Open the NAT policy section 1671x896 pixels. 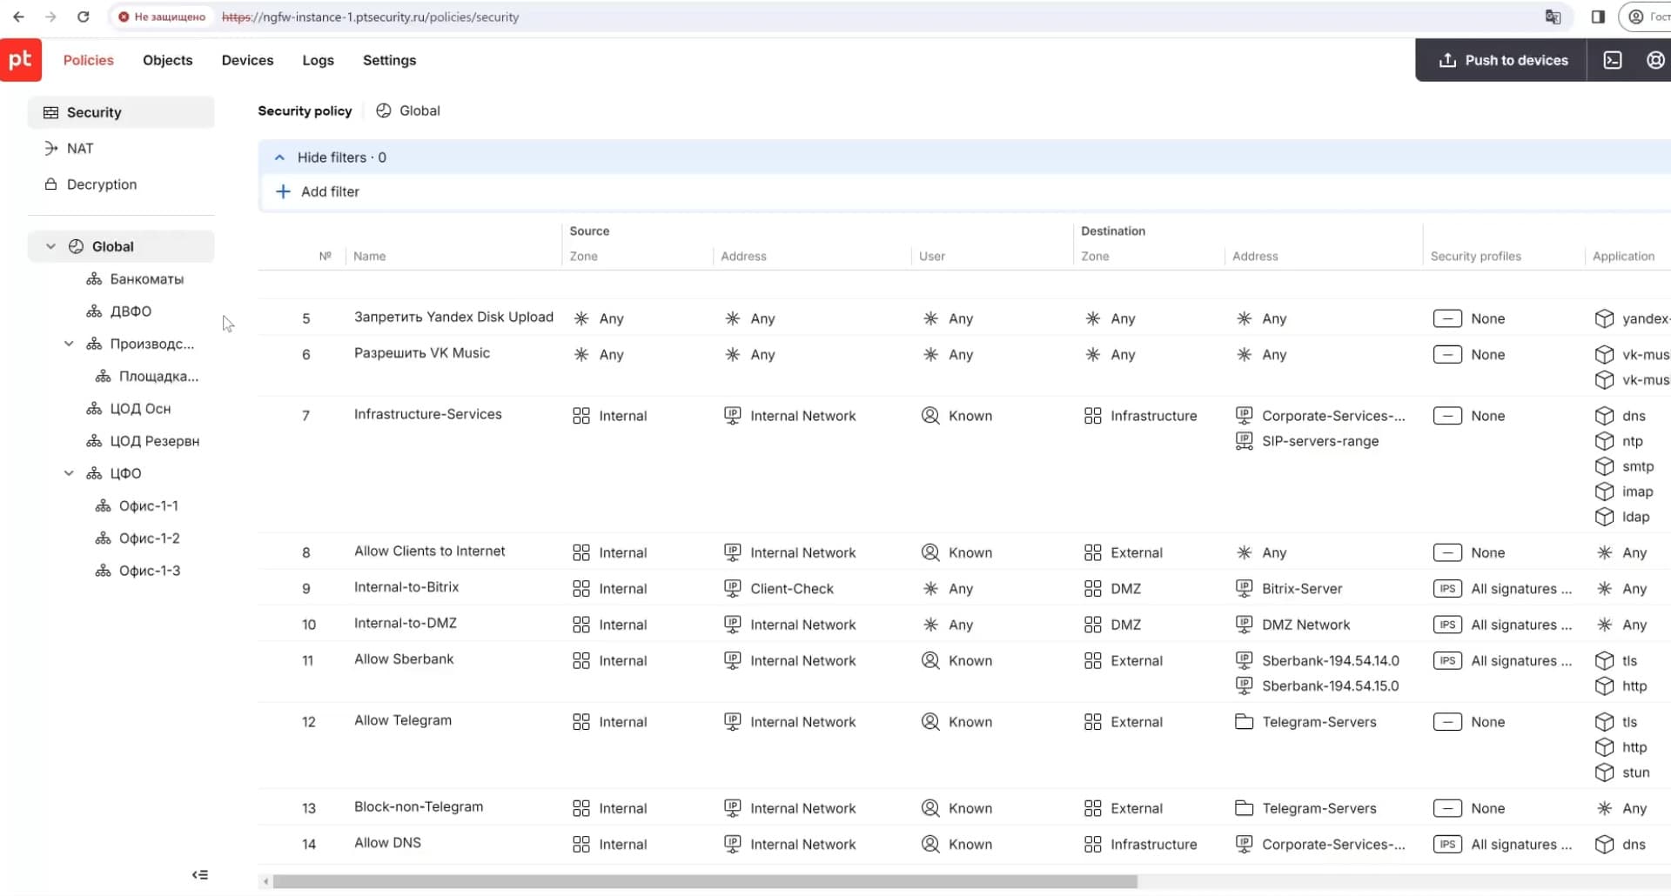point(80,149)
